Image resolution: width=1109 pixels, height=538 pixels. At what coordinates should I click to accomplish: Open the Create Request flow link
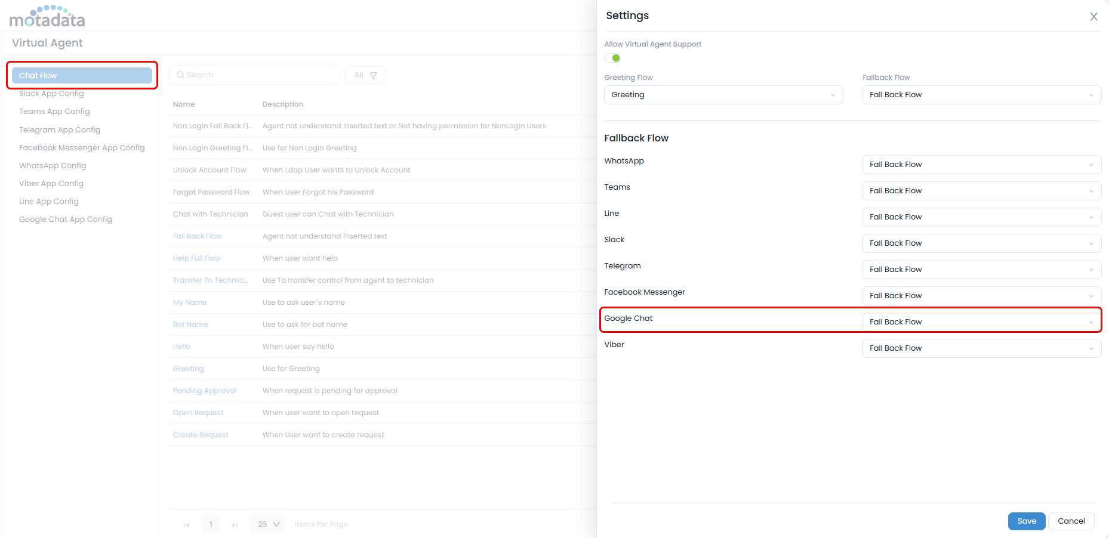(x=201, y=435)
